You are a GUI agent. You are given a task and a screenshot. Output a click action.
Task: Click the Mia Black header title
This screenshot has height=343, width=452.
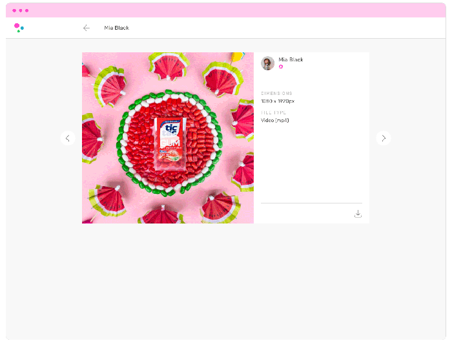click(x=116, y=28)
